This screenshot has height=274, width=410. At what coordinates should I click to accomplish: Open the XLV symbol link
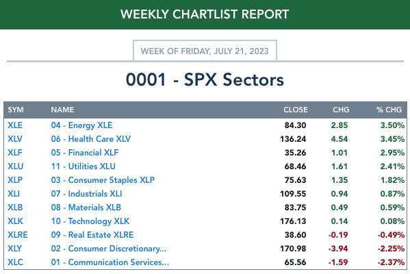pyautogui.click(x=15, y=138)
